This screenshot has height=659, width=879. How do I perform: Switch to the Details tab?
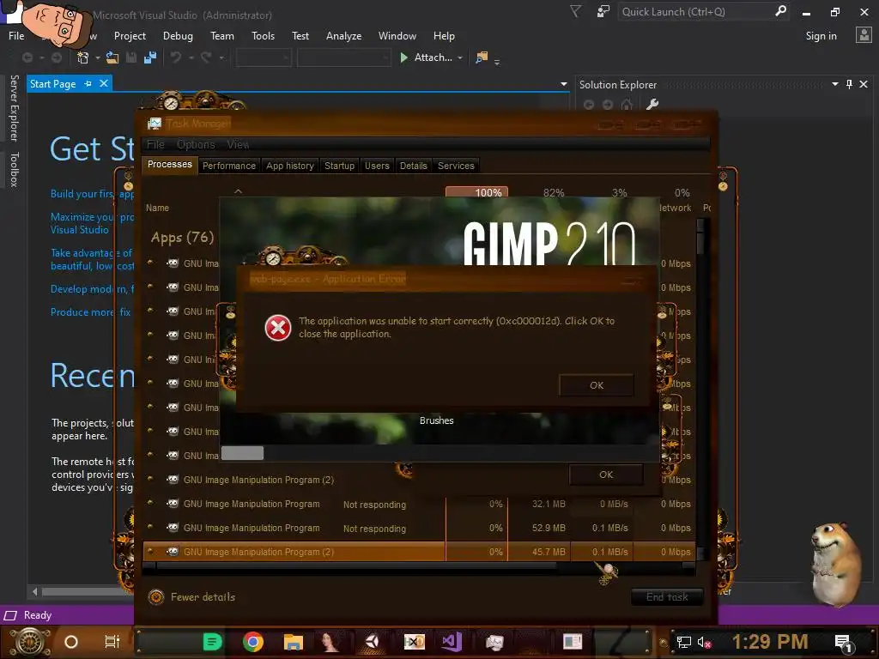click(x=413, y=166)
